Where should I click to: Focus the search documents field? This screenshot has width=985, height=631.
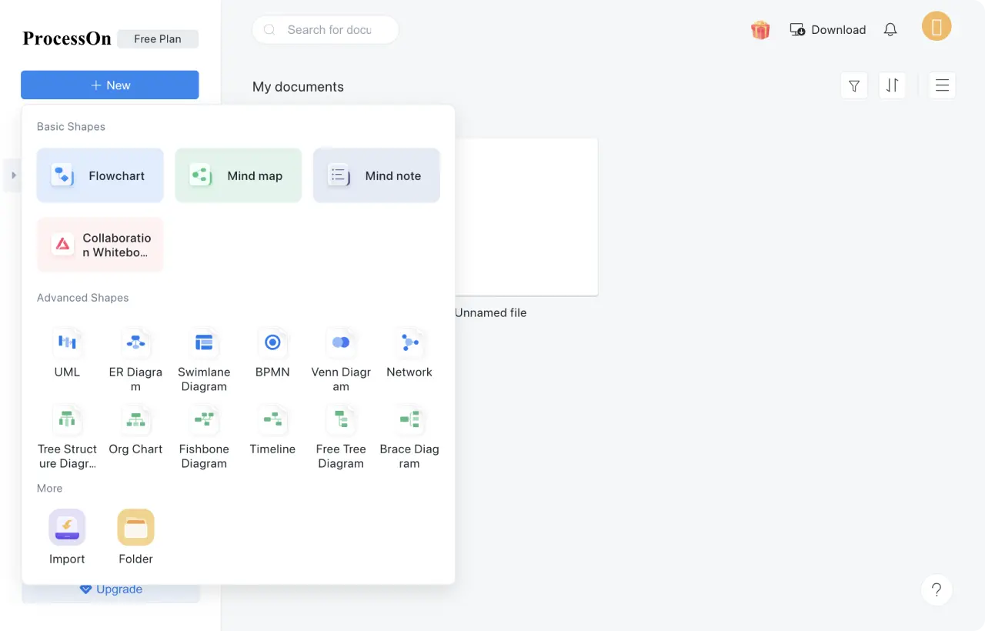point(329,30)
